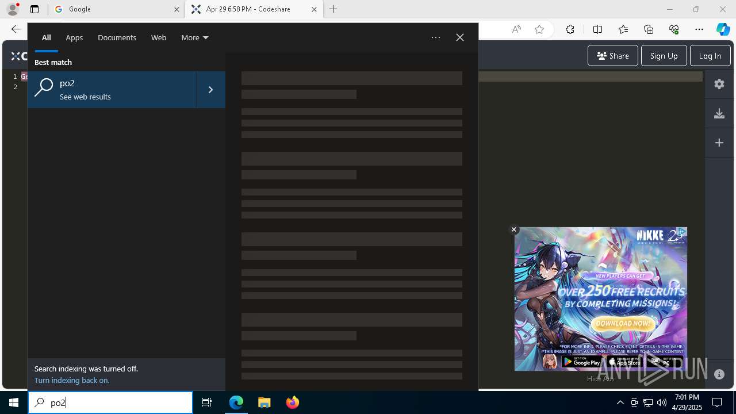Open network status tray icon
This screenshot has width=736, height=414.
[x=648, y=402]
